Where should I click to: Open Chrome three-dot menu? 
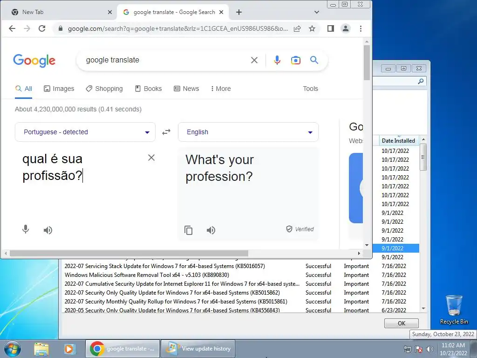click(x=361, y=28)
